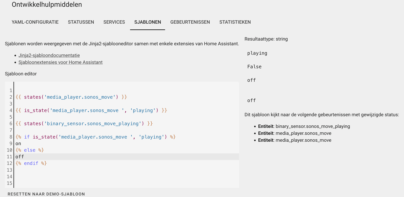Click the endif statement on line 12
Viewport: 404px width, 197px height.
(31, 163)
